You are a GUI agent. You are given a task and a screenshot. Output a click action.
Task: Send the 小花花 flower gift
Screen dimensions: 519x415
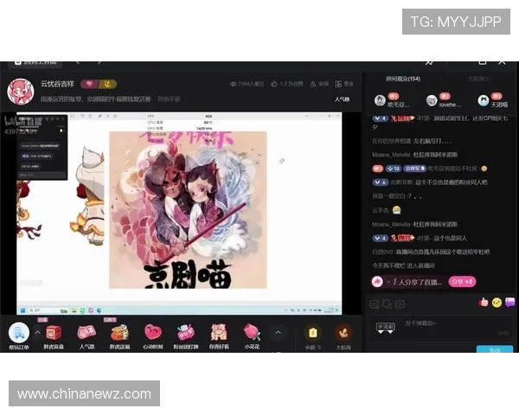tap(252, 332)
